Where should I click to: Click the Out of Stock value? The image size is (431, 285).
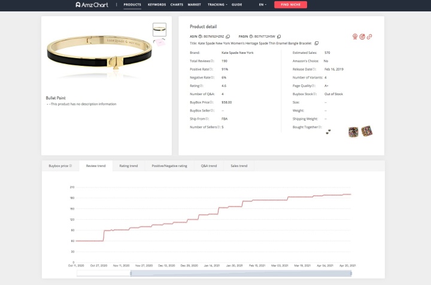pyautogui.click(x=333, y=94)
